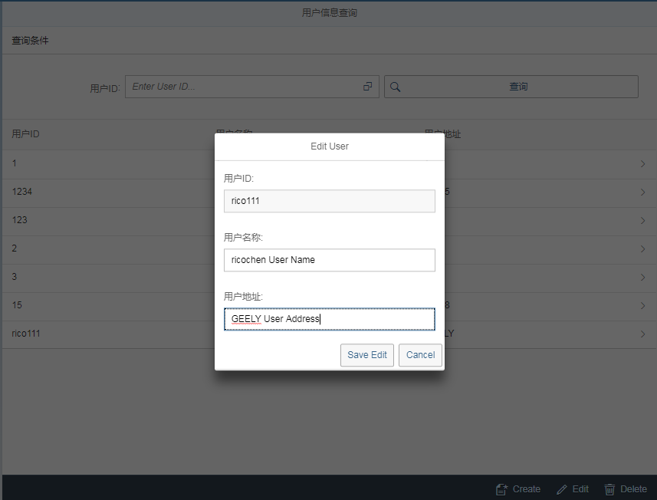
Task: Click the 查询 search button label
Action: [518, 87]
